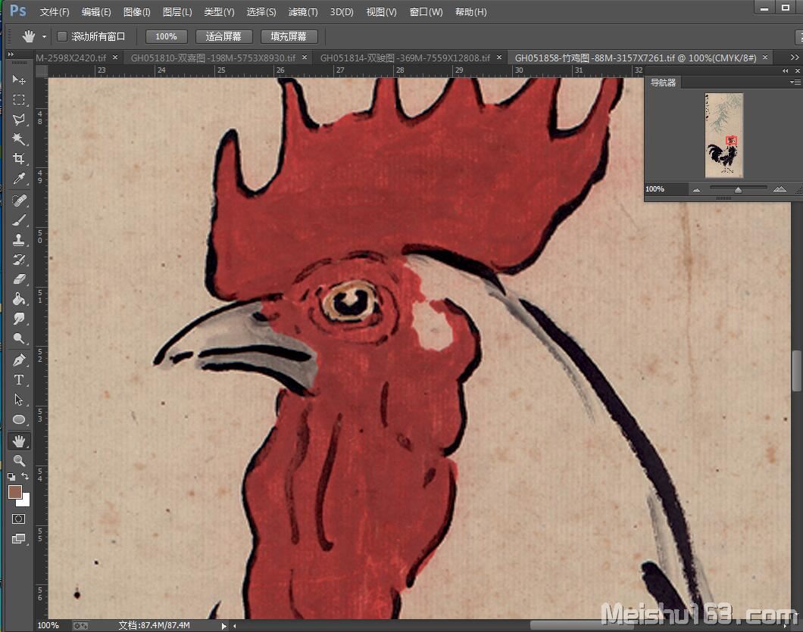
Task: Select the Eraser tool
Action: tap(19, 279)
